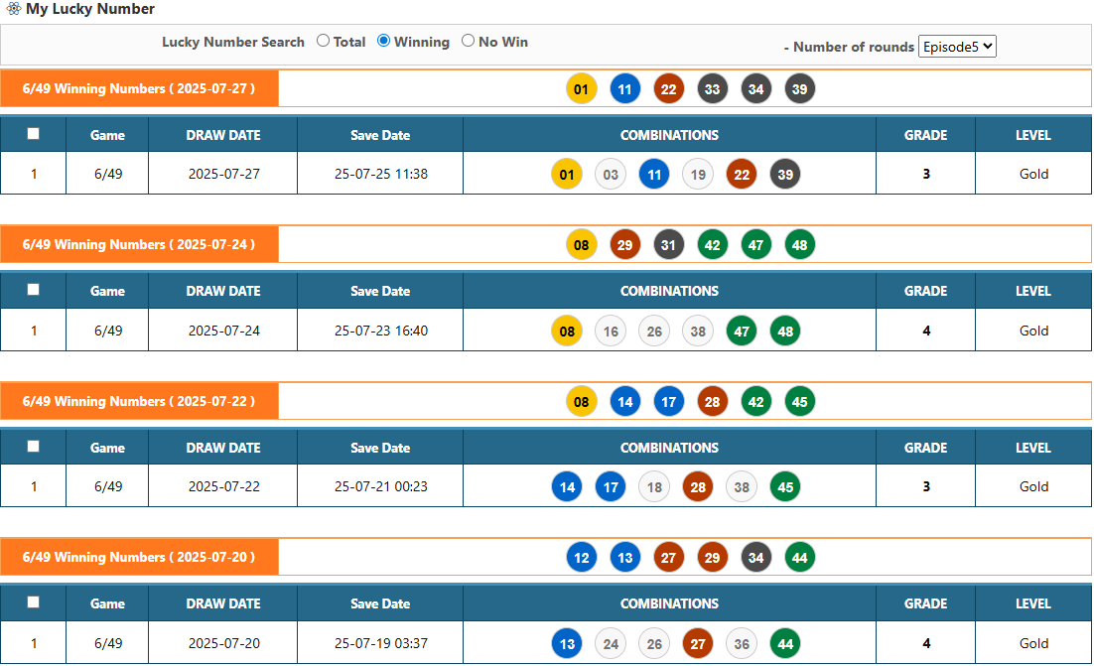The height and width of the screenshot is (666, 1094).
Task: Click ball 31 in the 2025-07-24 winning numbers
Action: pos(668,245)
